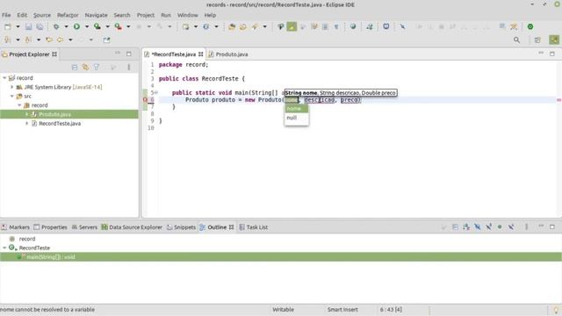
Task: Maximize the editor area button
Action: (552, 54)
